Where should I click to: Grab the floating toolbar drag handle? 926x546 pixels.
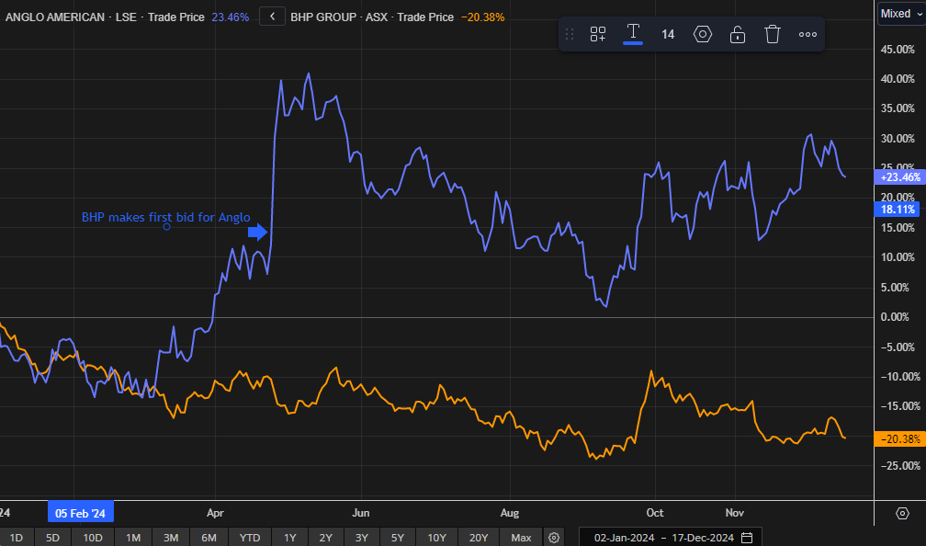570,34
